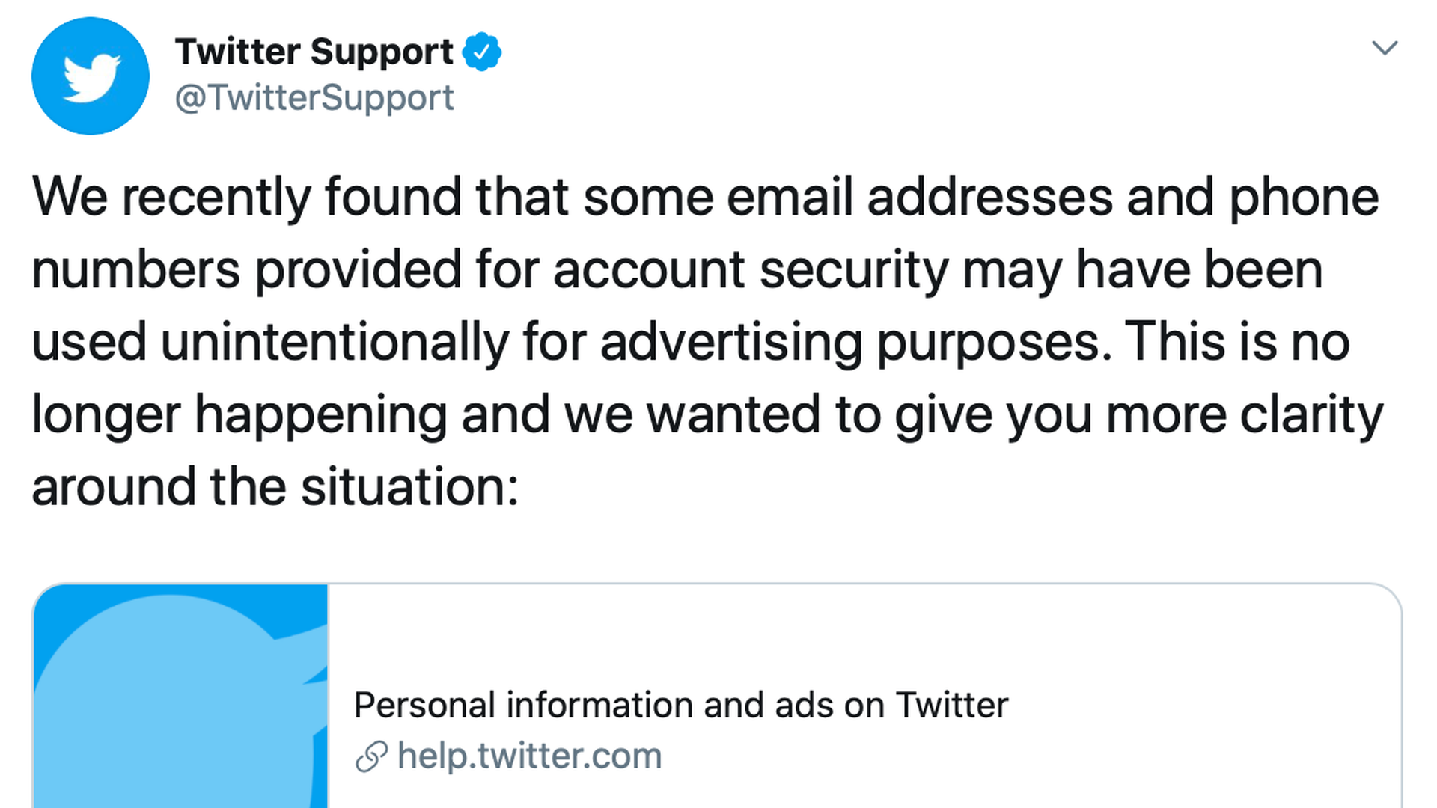Click the word "phone" in the tweet
The height and width of the screenshot is (808, 1437).
pyautogui.click(x=1304, y=198)
